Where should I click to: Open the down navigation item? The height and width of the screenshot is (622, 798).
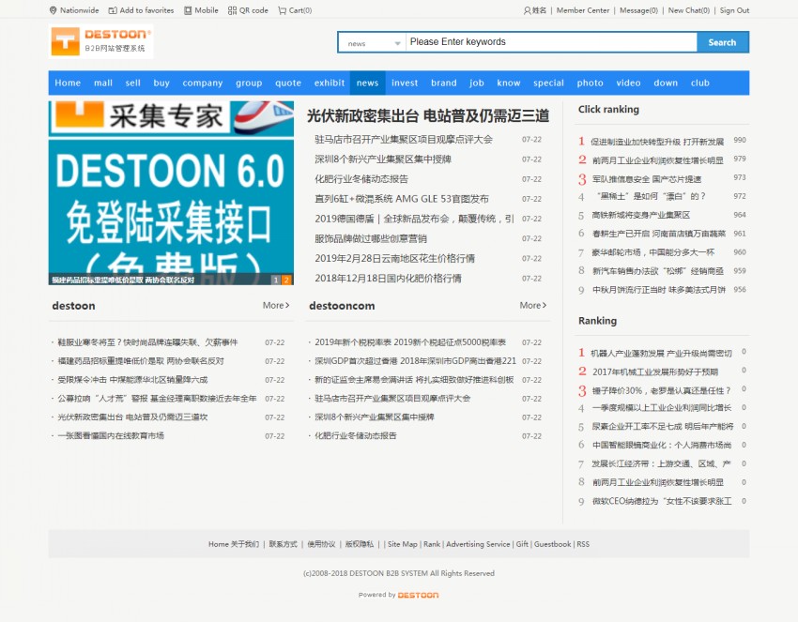(666, 83)
